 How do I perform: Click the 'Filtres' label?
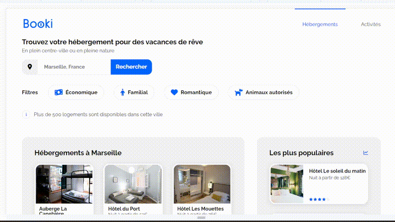[30, 92]
